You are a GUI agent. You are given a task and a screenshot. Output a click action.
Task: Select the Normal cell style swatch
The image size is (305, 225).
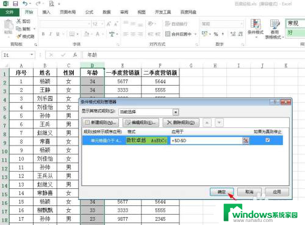[x=295, y=23]
